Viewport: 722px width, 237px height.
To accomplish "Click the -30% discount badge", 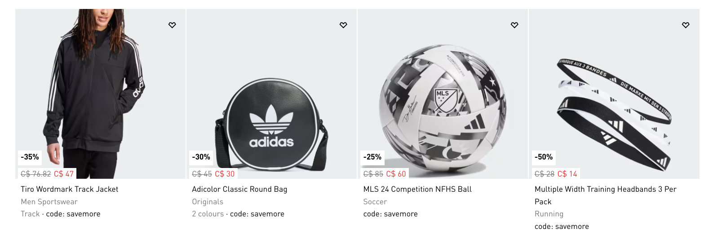I will click(x=201, y=157).
